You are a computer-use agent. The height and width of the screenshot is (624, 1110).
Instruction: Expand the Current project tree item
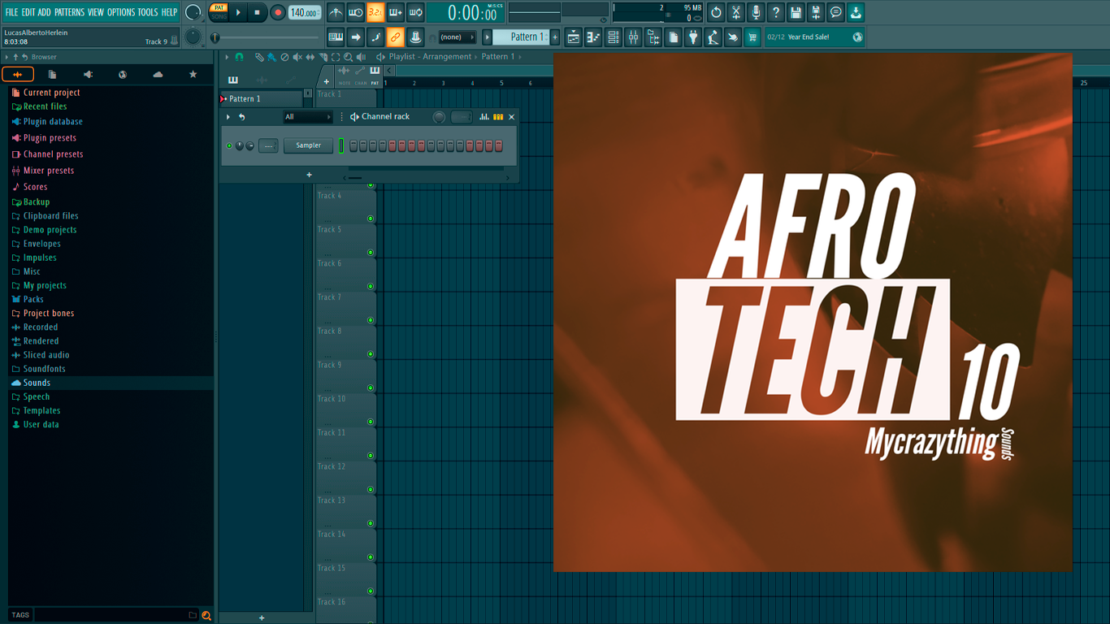pos(51,93)
